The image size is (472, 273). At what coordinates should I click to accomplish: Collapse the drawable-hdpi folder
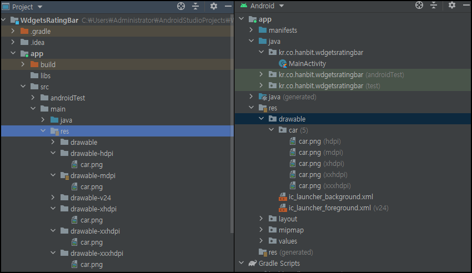(53, 153)
